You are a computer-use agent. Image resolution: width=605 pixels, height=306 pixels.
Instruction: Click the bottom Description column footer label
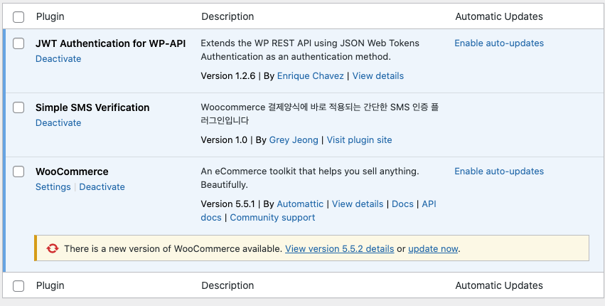(227, 285)
